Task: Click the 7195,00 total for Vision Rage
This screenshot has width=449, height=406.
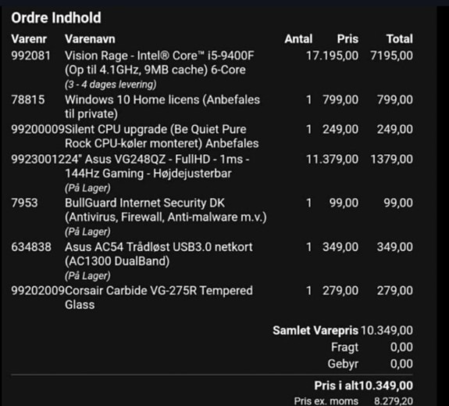Action: coord(392,56)
